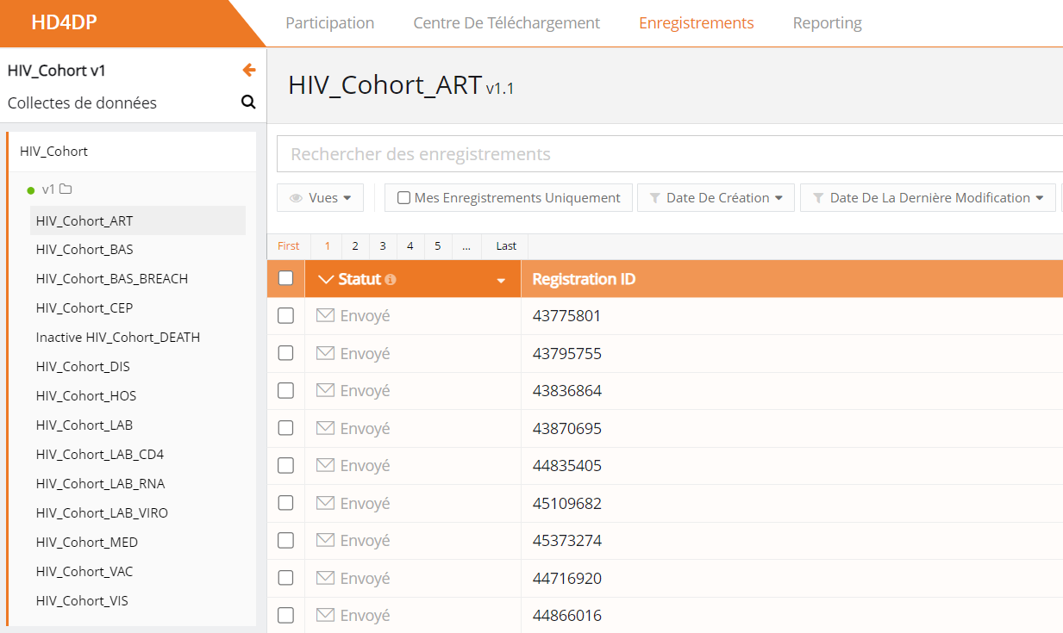Click envelope icon for record 44866016
This screenshot has width=1063, height=633.
pyautogui.click(x=325, y=616)
